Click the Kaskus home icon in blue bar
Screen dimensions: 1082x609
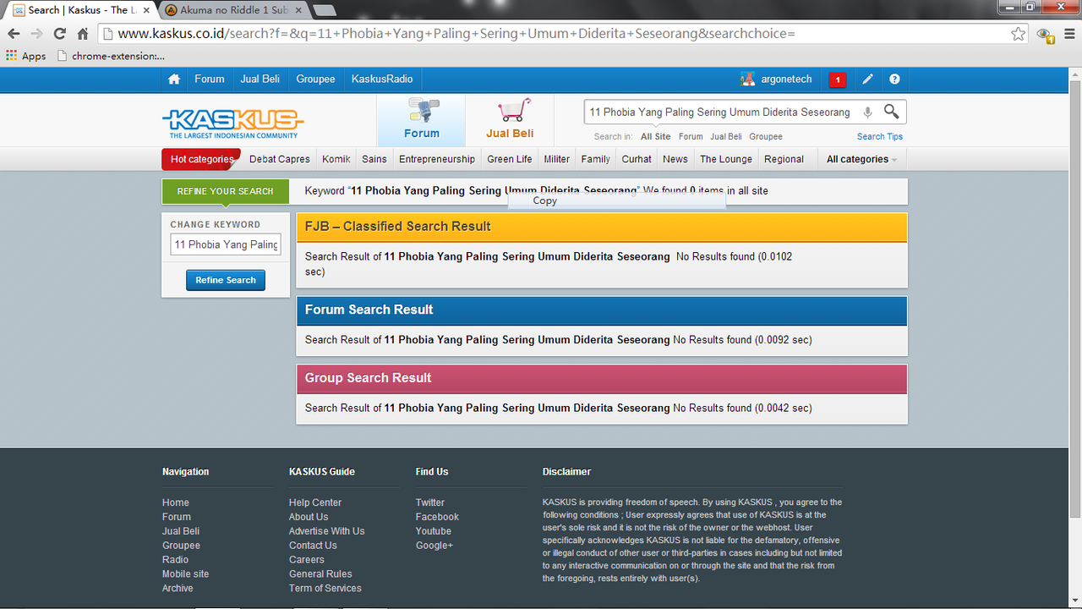click(174, 79)
